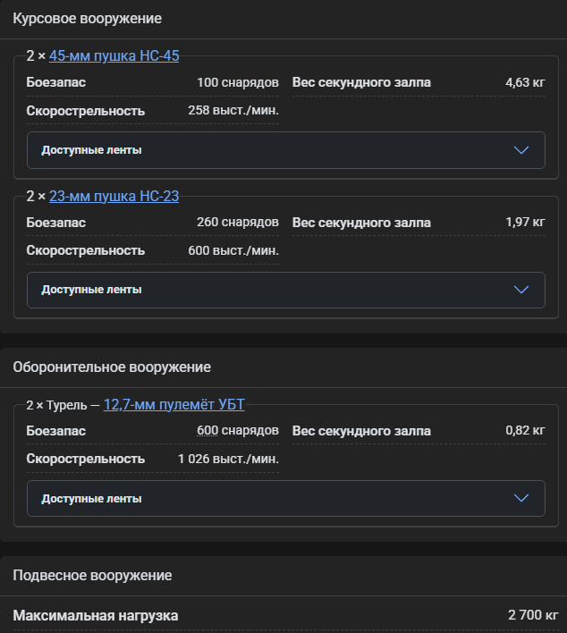Screen dimensions: 567x633
Task: Click the 100 снарядов ammo value
Action: [237, 82]
